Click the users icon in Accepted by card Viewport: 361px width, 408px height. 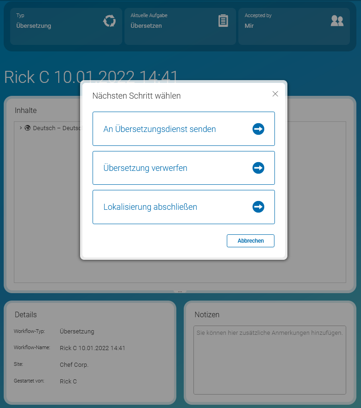[x=337, y=21]
